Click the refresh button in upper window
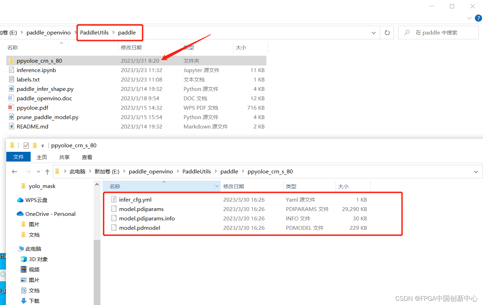 coord(387,32)
